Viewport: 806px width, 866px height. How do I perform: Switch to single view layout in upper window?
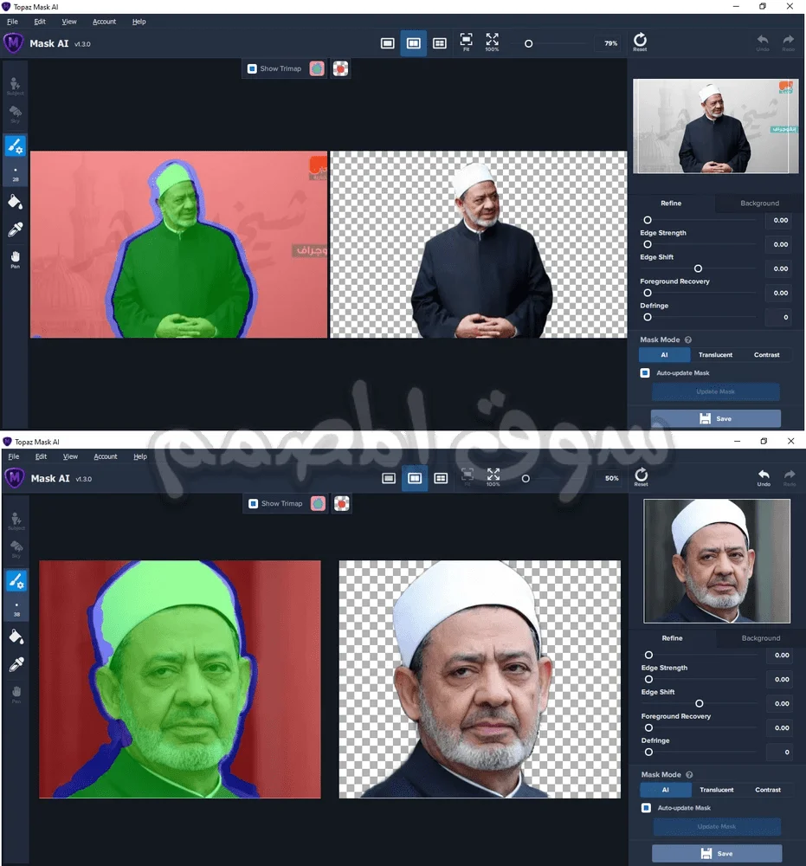click(x=388, y=42)
